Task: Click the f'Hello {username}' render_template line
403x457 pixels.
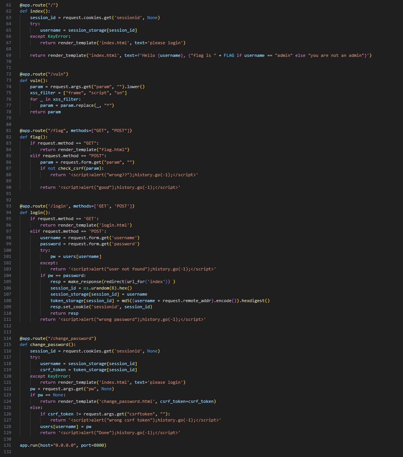Action: 201,55
